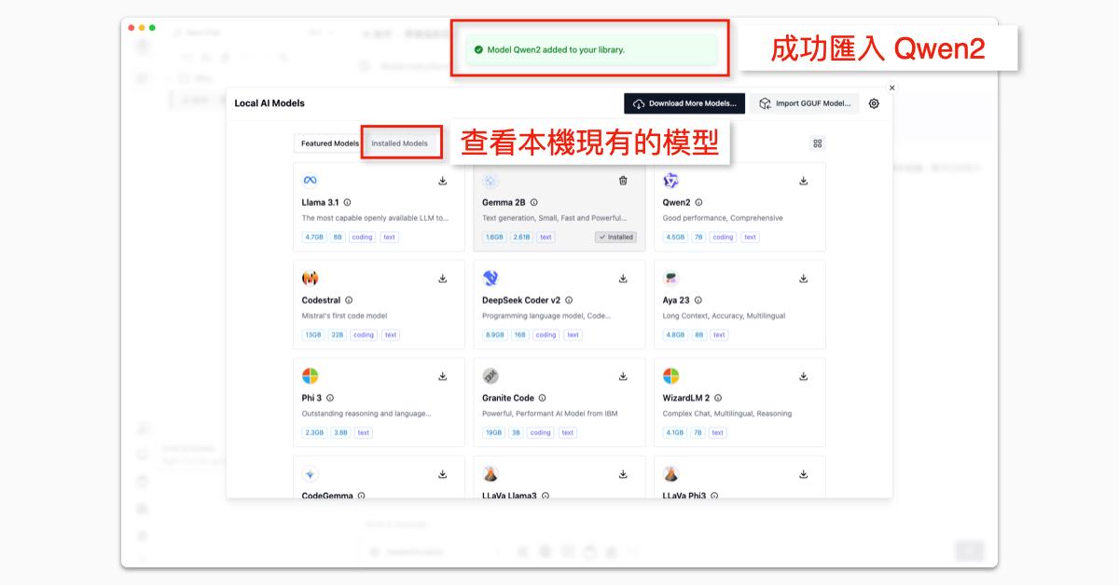Image resolution: width=1119 pixels, height=585 pixels.
Task: Show info for Llama 3.1
Action: [x=348, y=202]
